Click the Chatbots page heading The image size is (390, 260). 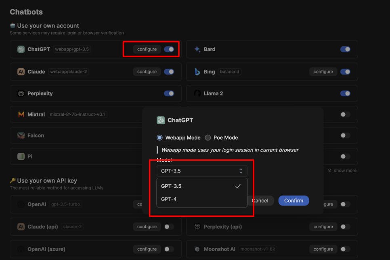pyautogui.click(x=26, y=12)
